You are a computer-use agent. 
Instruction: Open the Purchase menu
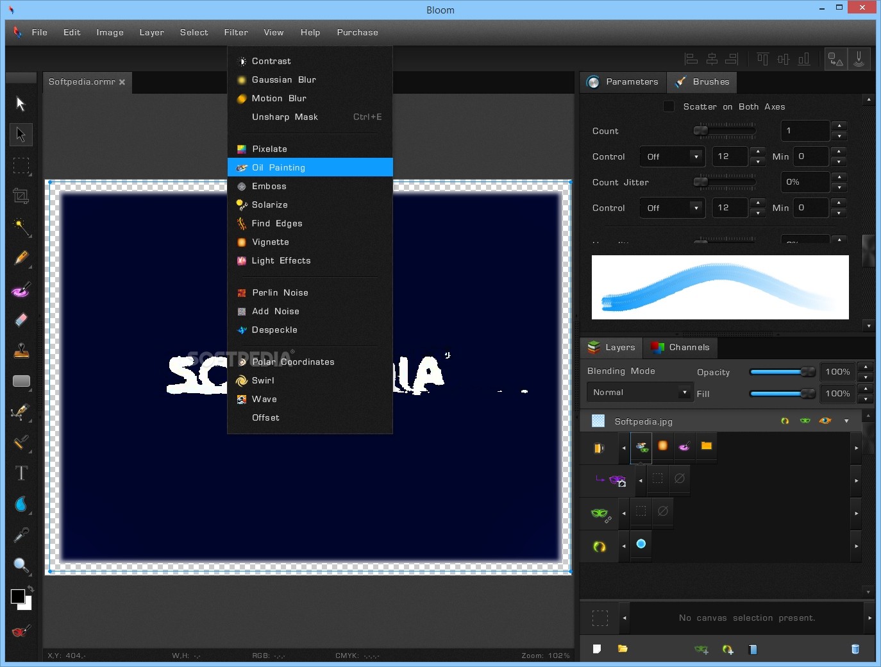358,32
